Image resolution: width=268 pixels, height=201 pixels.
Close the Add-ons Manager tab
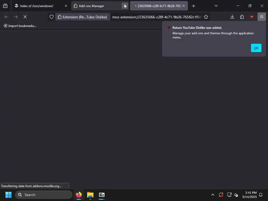(x=125, y=6)
